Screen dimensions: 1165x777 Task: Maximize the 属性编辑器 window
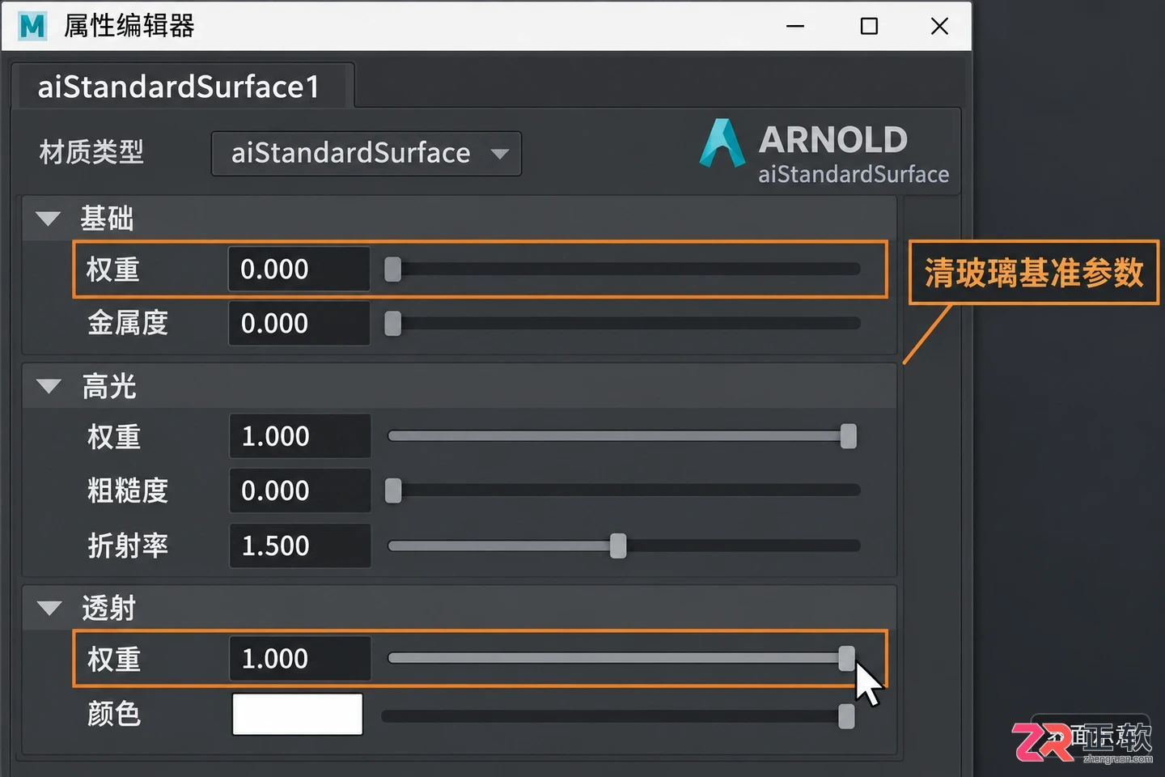[869, 26]
